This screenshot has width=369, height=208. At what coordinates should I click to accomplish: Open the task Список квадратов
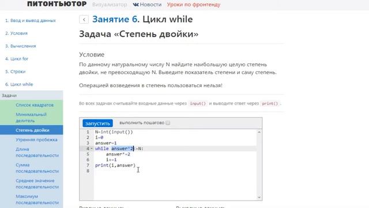coord(35,105)
